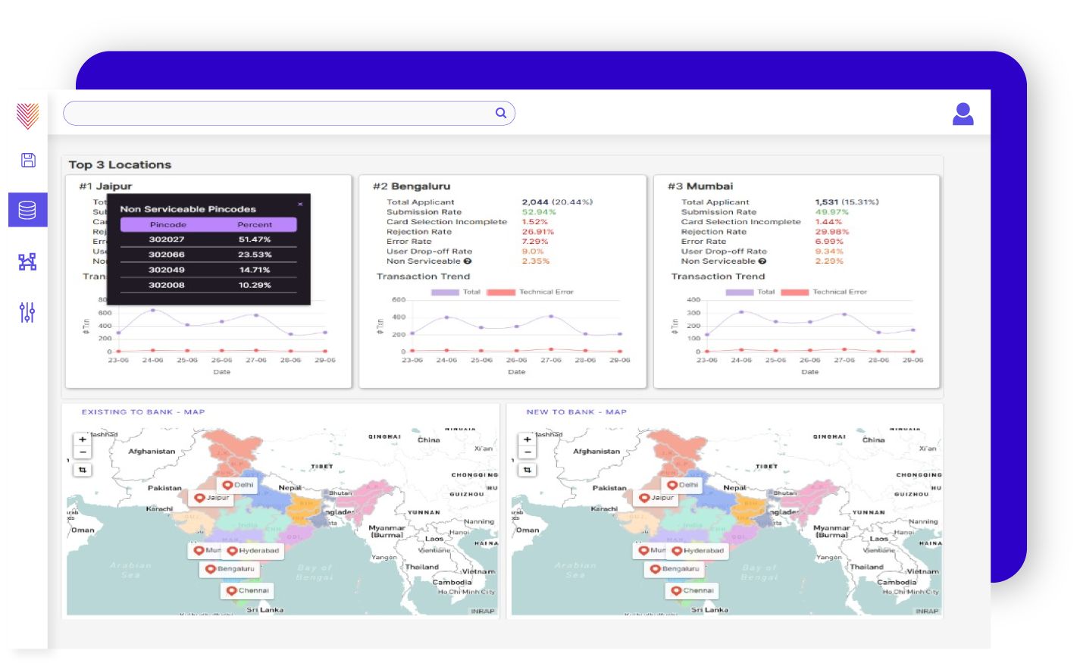Open the user profile icon at top right
1080x663 pixels.
click(x=963, y=113)
